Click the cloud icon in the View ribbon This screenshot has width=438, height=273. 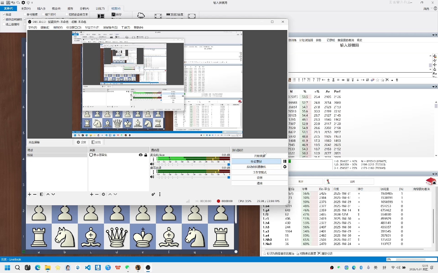141,16
